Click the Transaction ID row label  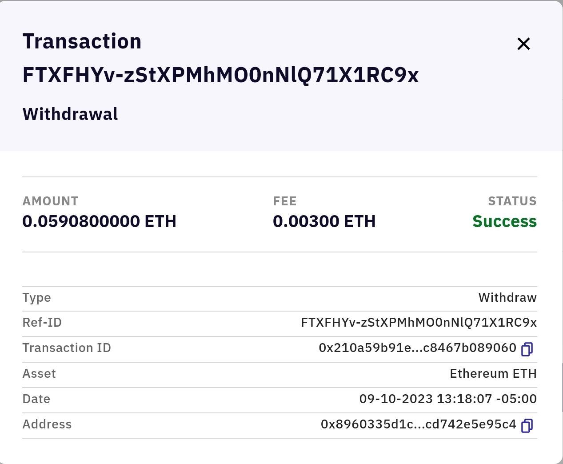click(67, 348)
